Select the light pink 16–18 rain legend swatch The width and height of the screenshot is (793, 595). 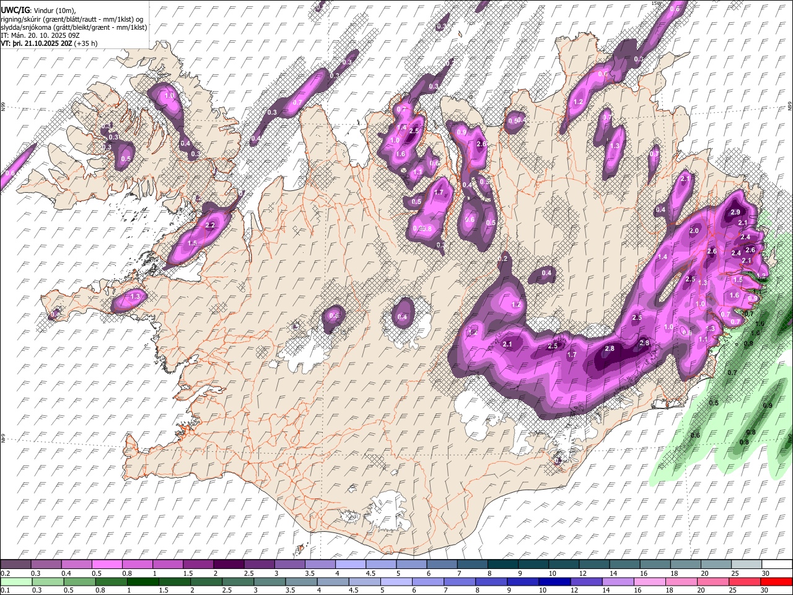[x=650, y=581]
